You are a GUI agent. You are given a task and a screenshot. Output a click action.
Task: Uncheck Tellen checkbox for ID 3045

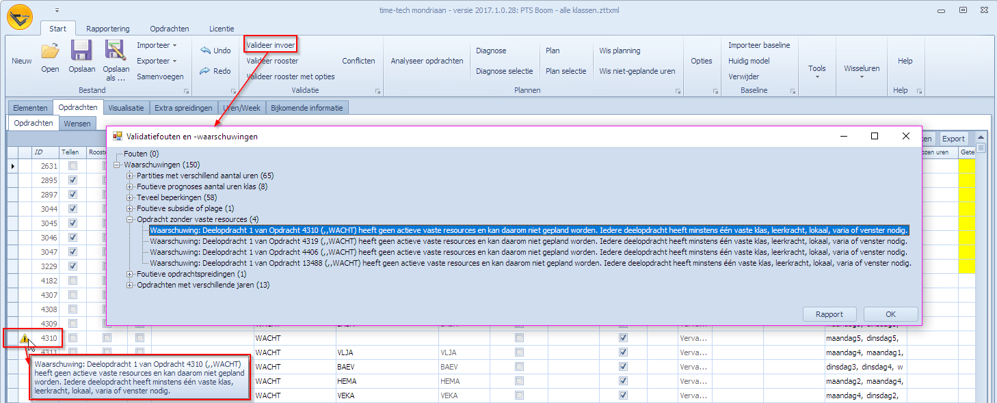click(72, 223)
